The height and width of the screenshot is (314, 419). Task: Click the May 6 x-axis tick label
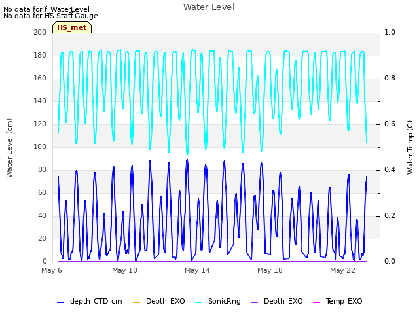pos(52,270)
